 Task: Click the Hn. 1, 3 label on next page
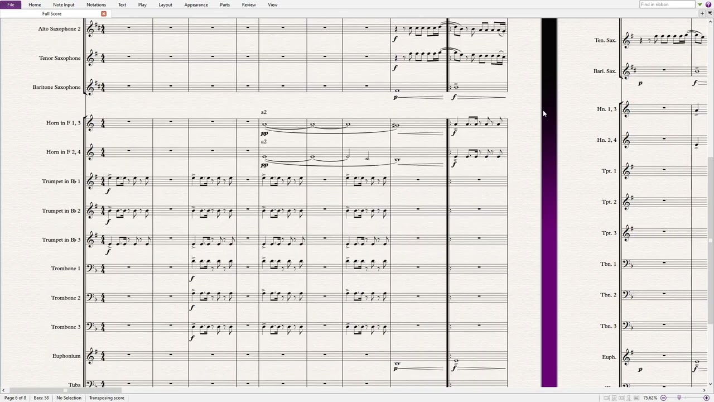[x=607, y=109]
